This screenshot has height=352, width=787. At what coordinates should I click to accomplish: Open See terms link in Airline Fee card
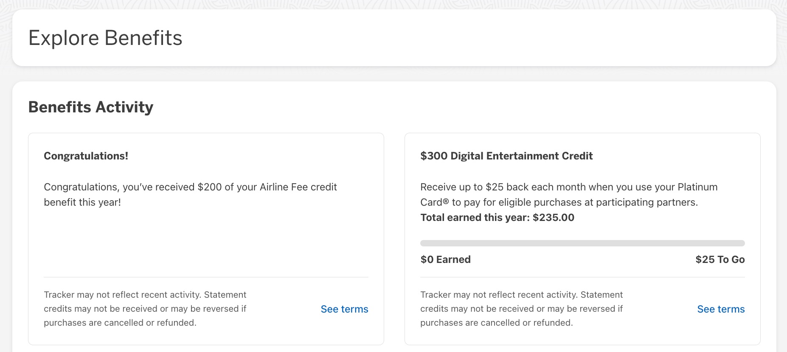pos(344,309)
